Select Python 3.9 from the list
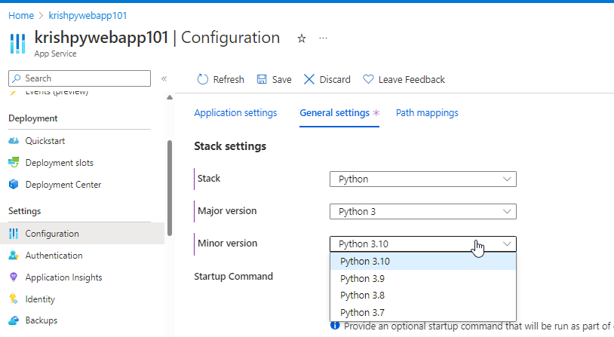614x337 pixels. tap(423, 279)
